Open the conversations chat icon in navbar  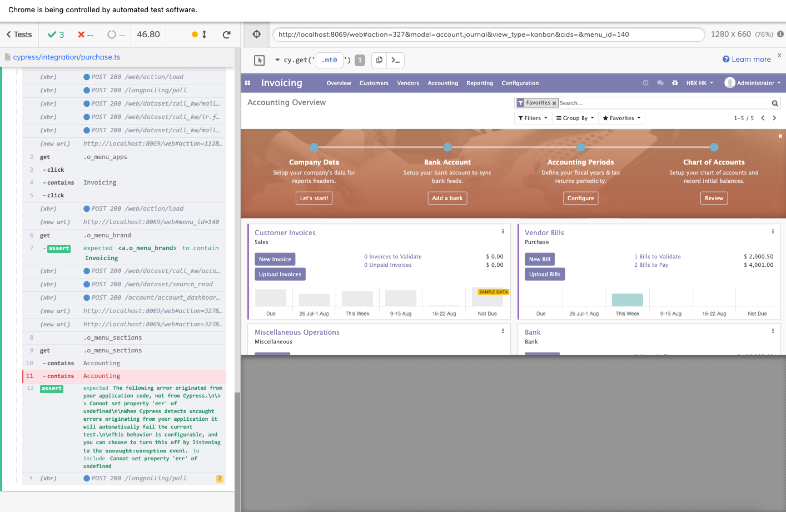click(660, 83)
